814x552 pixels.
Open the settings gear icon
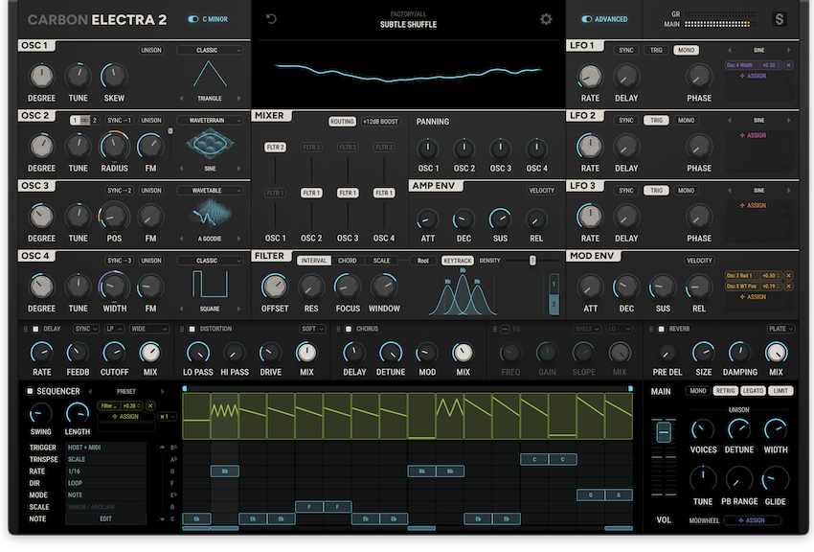pos(546,19)
